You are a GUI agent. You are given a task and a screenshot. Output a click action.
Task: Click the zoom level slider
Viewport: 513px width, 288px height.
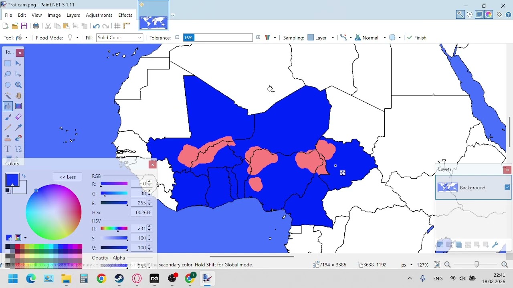476,264
